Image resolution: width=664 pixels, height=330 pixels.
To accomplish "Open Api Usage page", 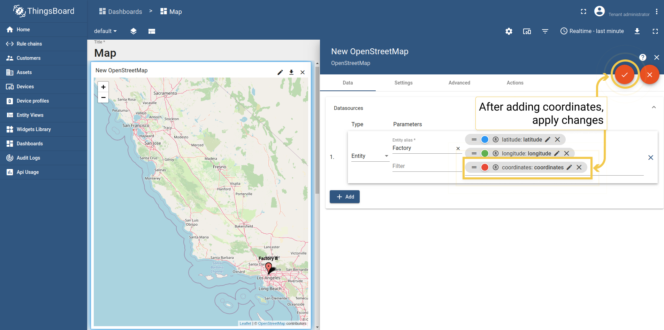I will point(44,172).
